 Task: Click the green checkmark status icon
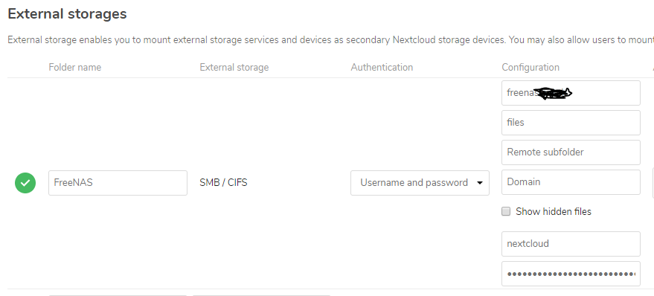coord(25,183)
